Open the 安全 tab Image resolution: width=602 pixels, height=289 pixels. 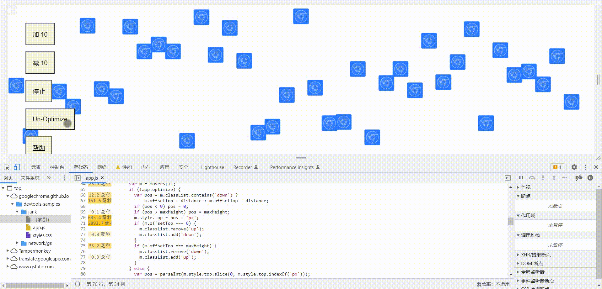point(184,167)
